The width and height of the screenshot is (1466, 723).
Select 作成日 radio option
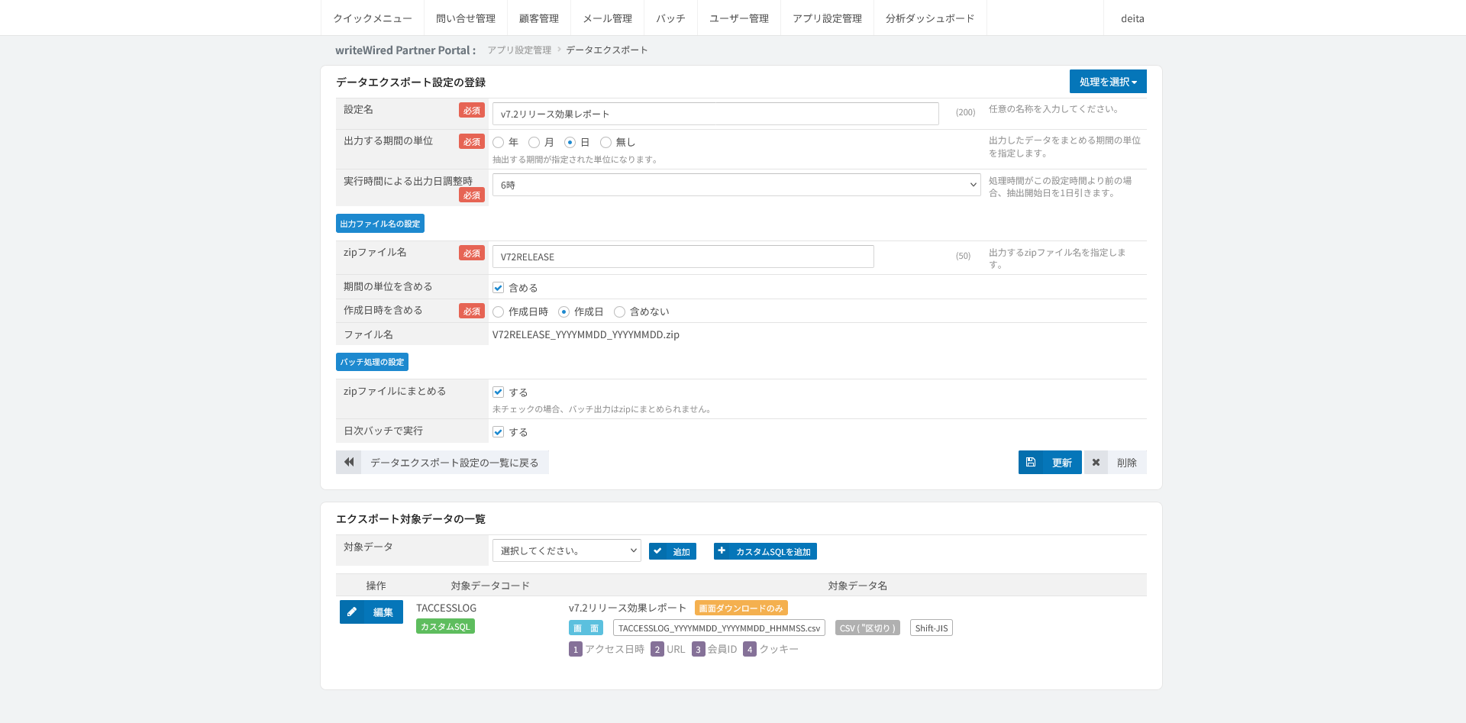point(563,311)
